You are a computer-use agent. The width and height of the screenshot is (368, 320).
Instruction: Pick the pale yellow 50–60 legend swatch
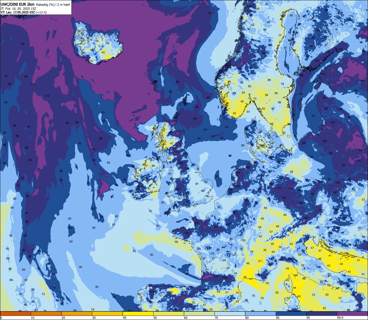click(168, 314)
